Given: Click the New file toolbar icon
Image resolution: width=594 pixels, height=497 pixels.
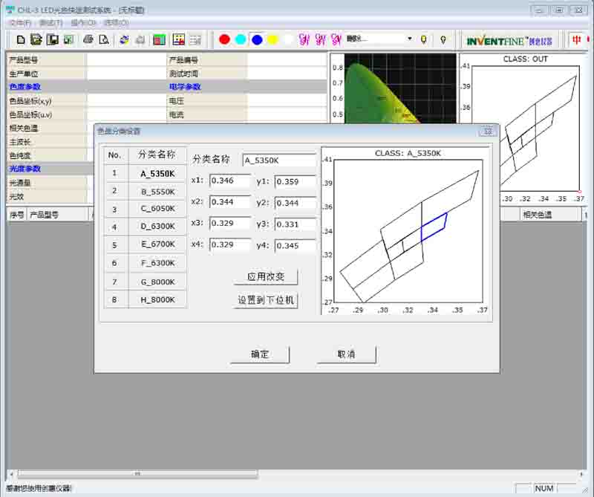Looking at the screenshot, I should pos(21,39).
